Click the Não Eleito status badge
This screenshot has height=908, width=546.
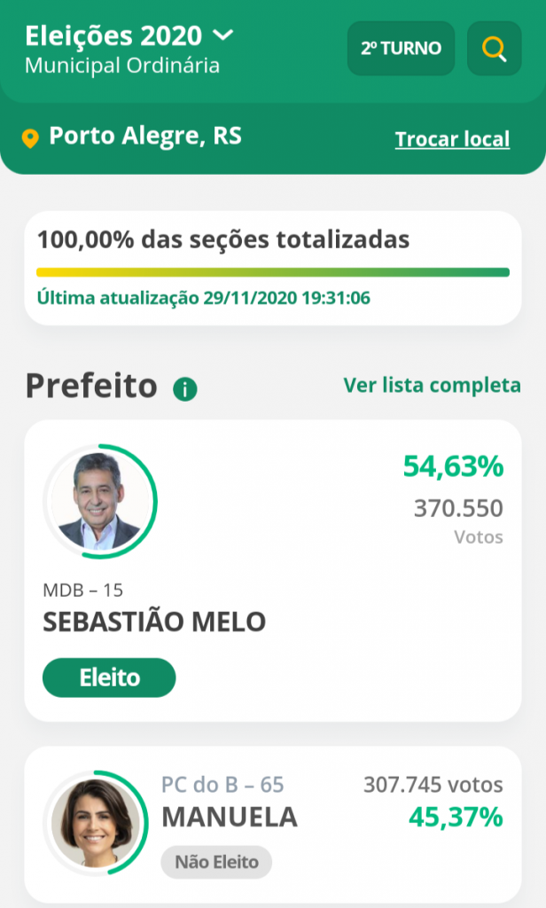216,861
